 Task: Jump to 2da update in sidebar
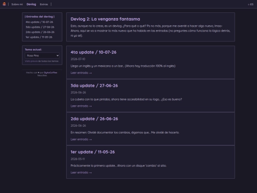(x=40, y=32)
